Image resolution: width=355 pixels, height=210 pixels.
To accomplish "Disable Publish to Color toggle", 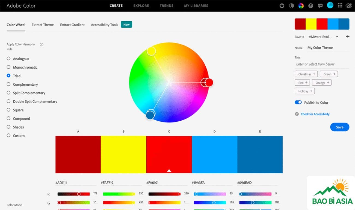I will pos(298,102).
